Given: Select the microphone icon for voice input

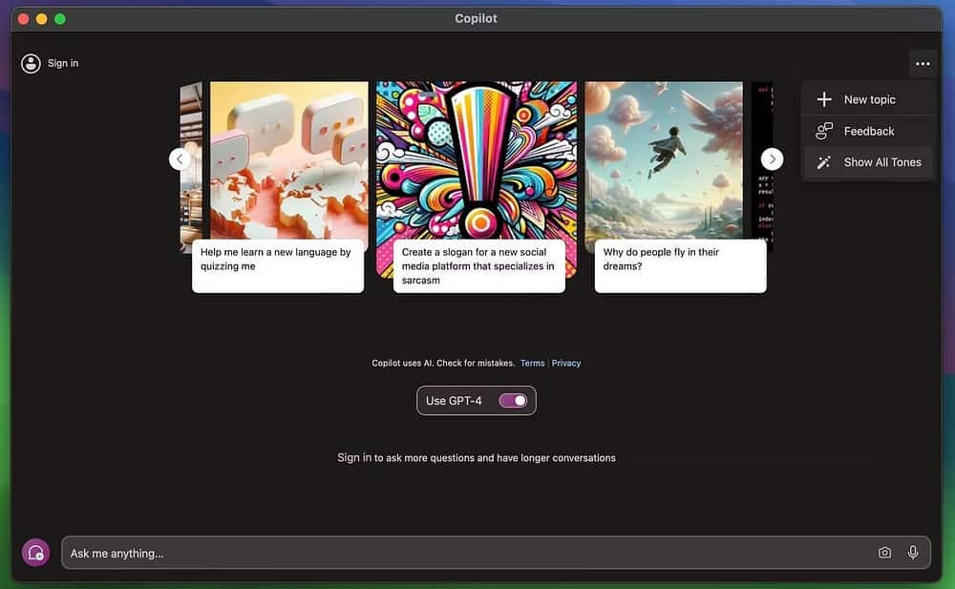Looking at the screenshot, I should [x=913, y=552].
